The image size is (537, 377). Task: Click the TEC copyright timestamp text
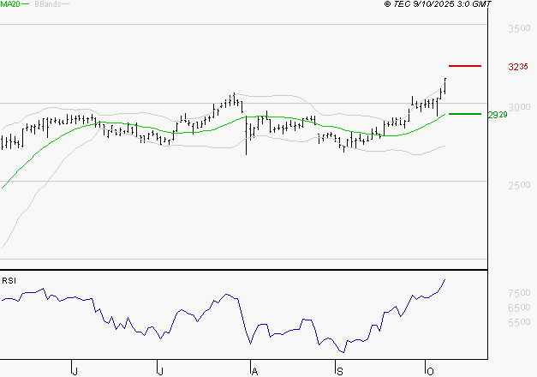pos(438,4)
